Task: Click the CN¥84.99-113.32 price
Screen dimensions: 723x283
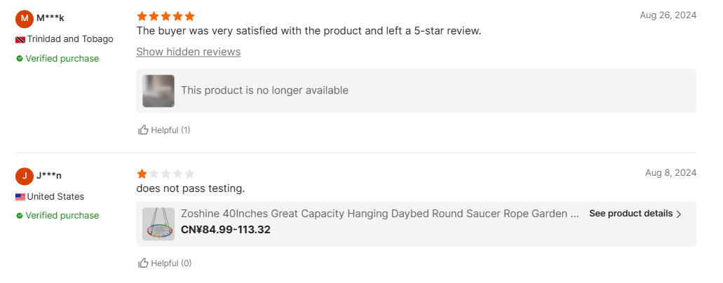Action: point(226,230)
